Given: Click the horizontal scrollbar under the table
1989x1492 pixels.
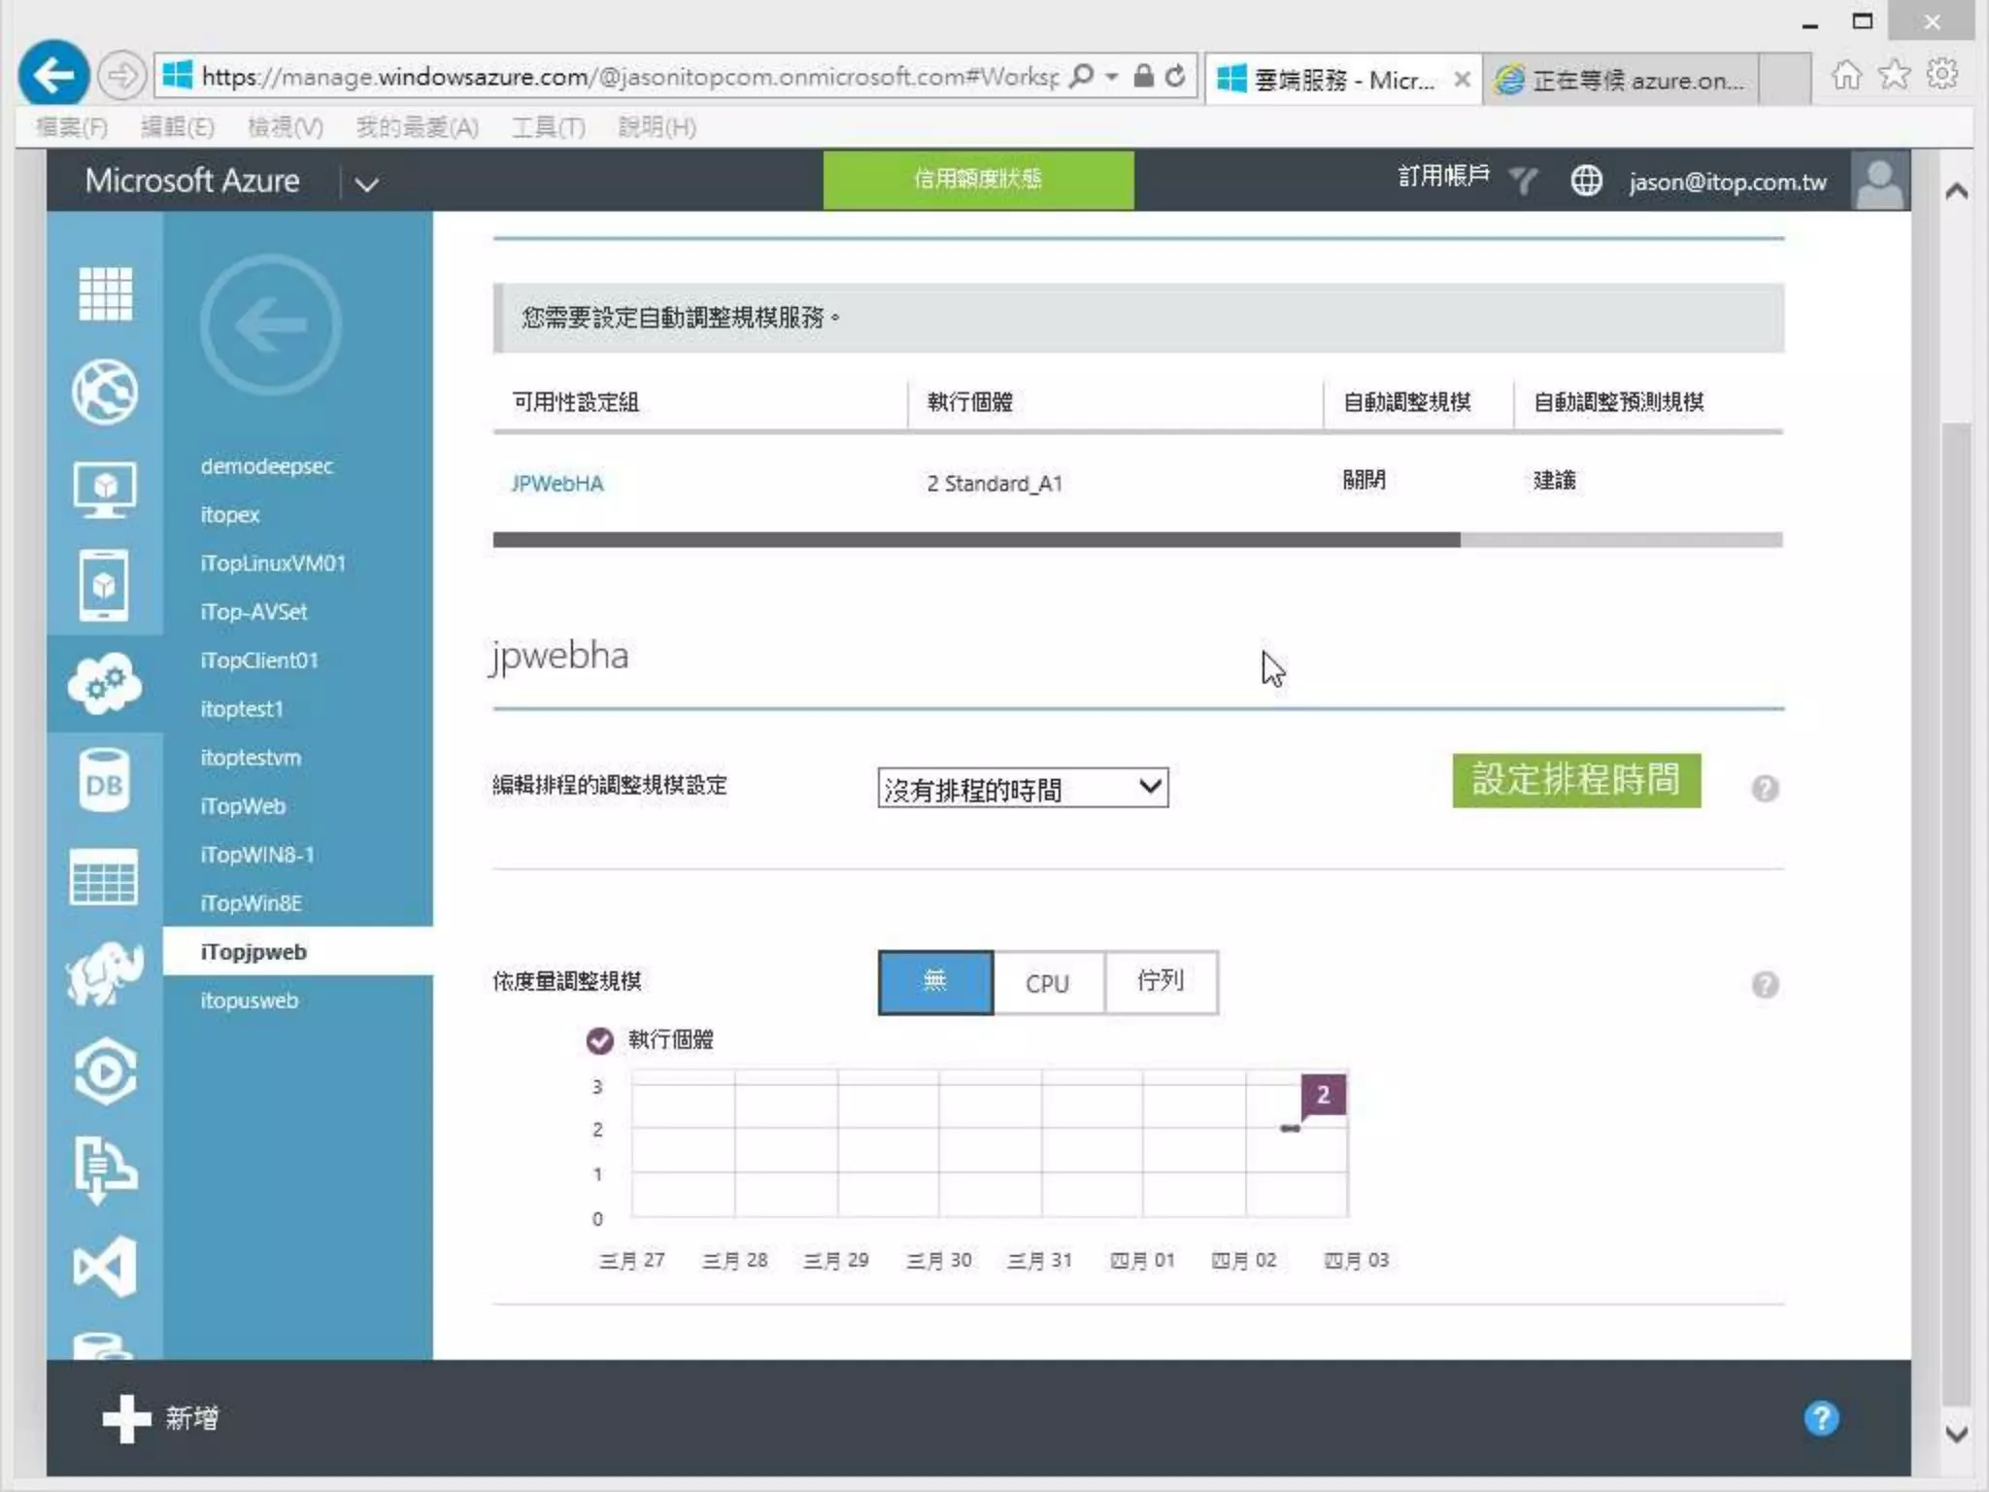Looking at the screenshot, I should 976,540.
